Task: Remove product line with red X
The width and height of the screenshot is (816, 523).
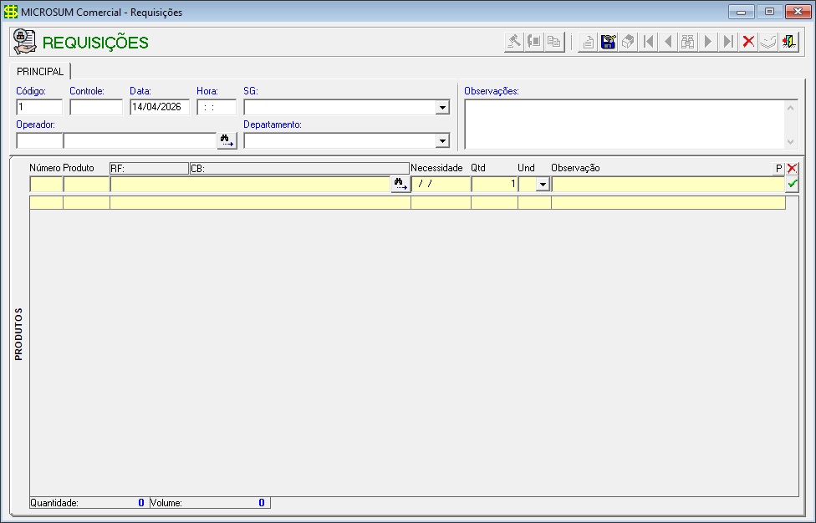Action: click(x=792, y=168)
